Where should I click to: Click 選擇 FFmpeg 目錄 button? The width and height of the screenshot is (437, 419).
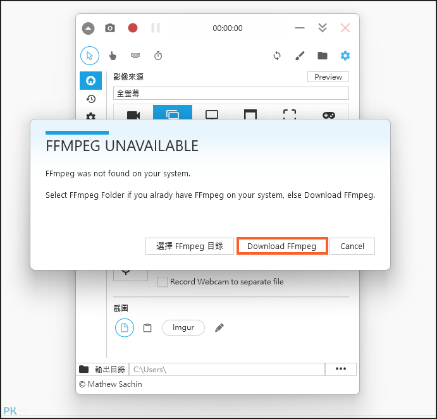coord(190,246)
